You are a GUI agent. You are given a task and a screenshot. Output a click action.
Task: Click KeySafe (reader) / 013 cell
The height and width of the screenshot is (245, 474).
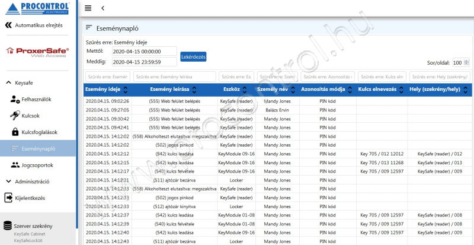[440, 163]
